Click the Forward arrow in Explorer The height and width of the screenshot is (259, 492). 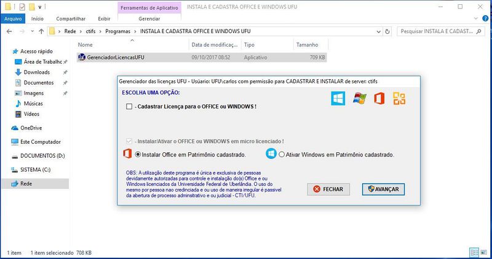tap(22, 31)
